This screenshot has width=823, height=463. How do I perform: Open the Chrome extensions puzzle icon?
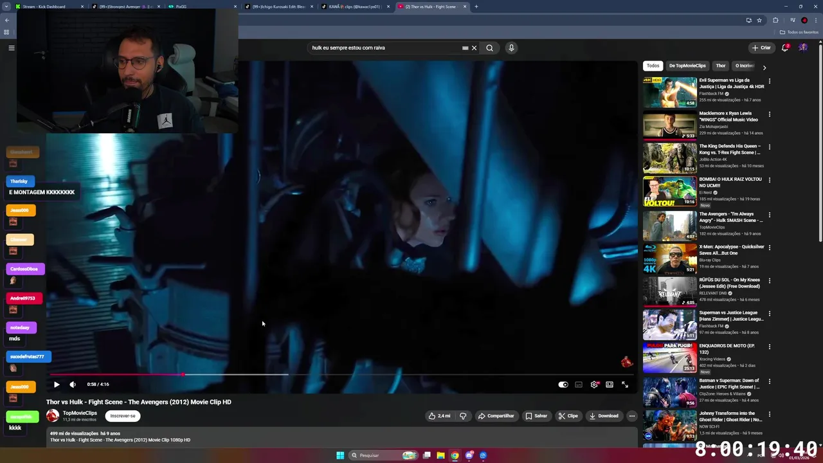coord(775,20)
